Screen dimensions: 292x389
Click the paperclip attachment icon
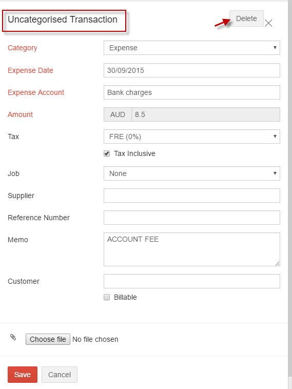[13, 337]
